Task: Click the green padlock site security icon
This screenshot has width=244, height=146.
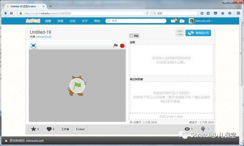Action: pos(21,13)
